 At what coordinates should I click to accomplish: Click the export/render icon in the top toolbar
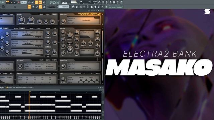(x=118, y=2)
